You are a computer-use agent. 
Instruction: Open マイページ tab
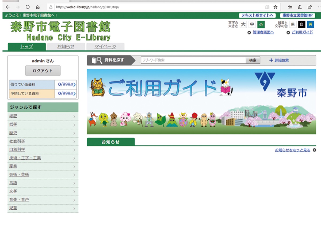pyautogui.click(x=105, y=47)
